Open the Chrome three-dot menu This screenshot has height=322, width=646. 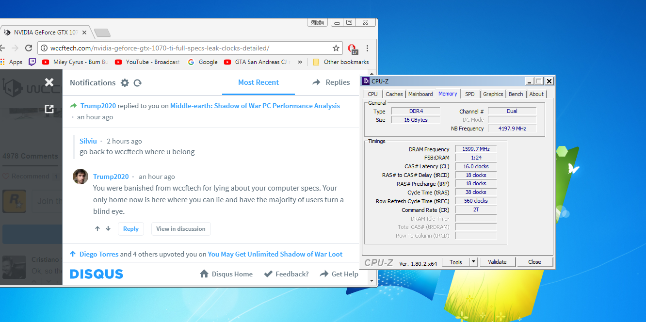coord(367,48)
